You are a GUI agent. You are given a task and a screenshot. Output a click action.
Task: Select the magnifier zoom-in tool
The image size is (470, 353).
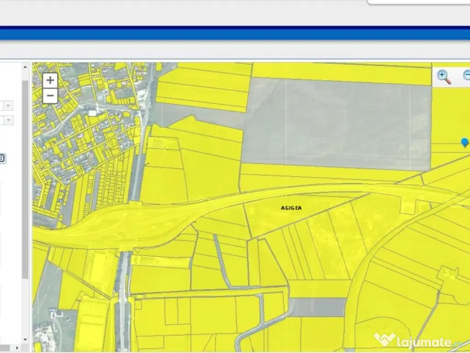point(444,77)
